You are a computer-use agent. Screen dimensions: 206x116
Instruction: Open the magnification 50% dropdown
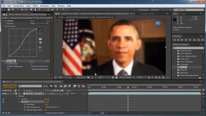[x=62, y=77]
